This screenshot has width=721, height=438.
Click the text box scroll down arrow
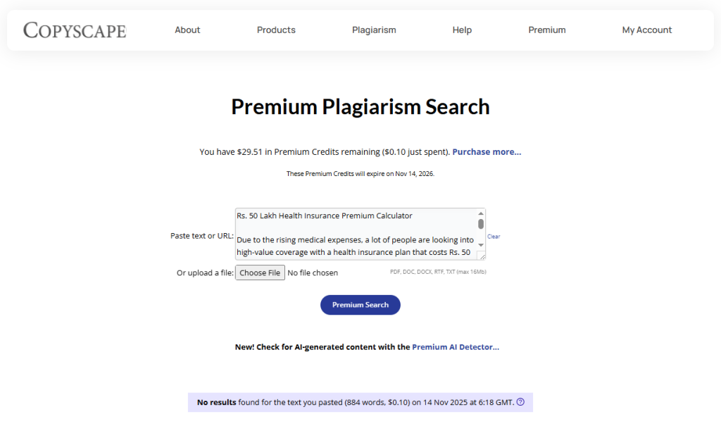point(481,244)
